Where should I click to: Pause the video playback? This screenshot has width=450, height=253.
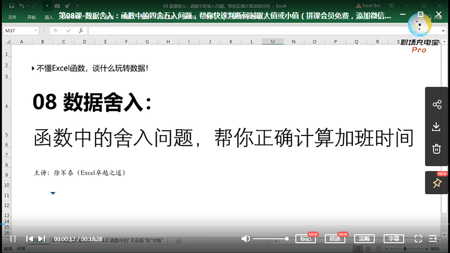pyautogui.click(x=13, y=239)
